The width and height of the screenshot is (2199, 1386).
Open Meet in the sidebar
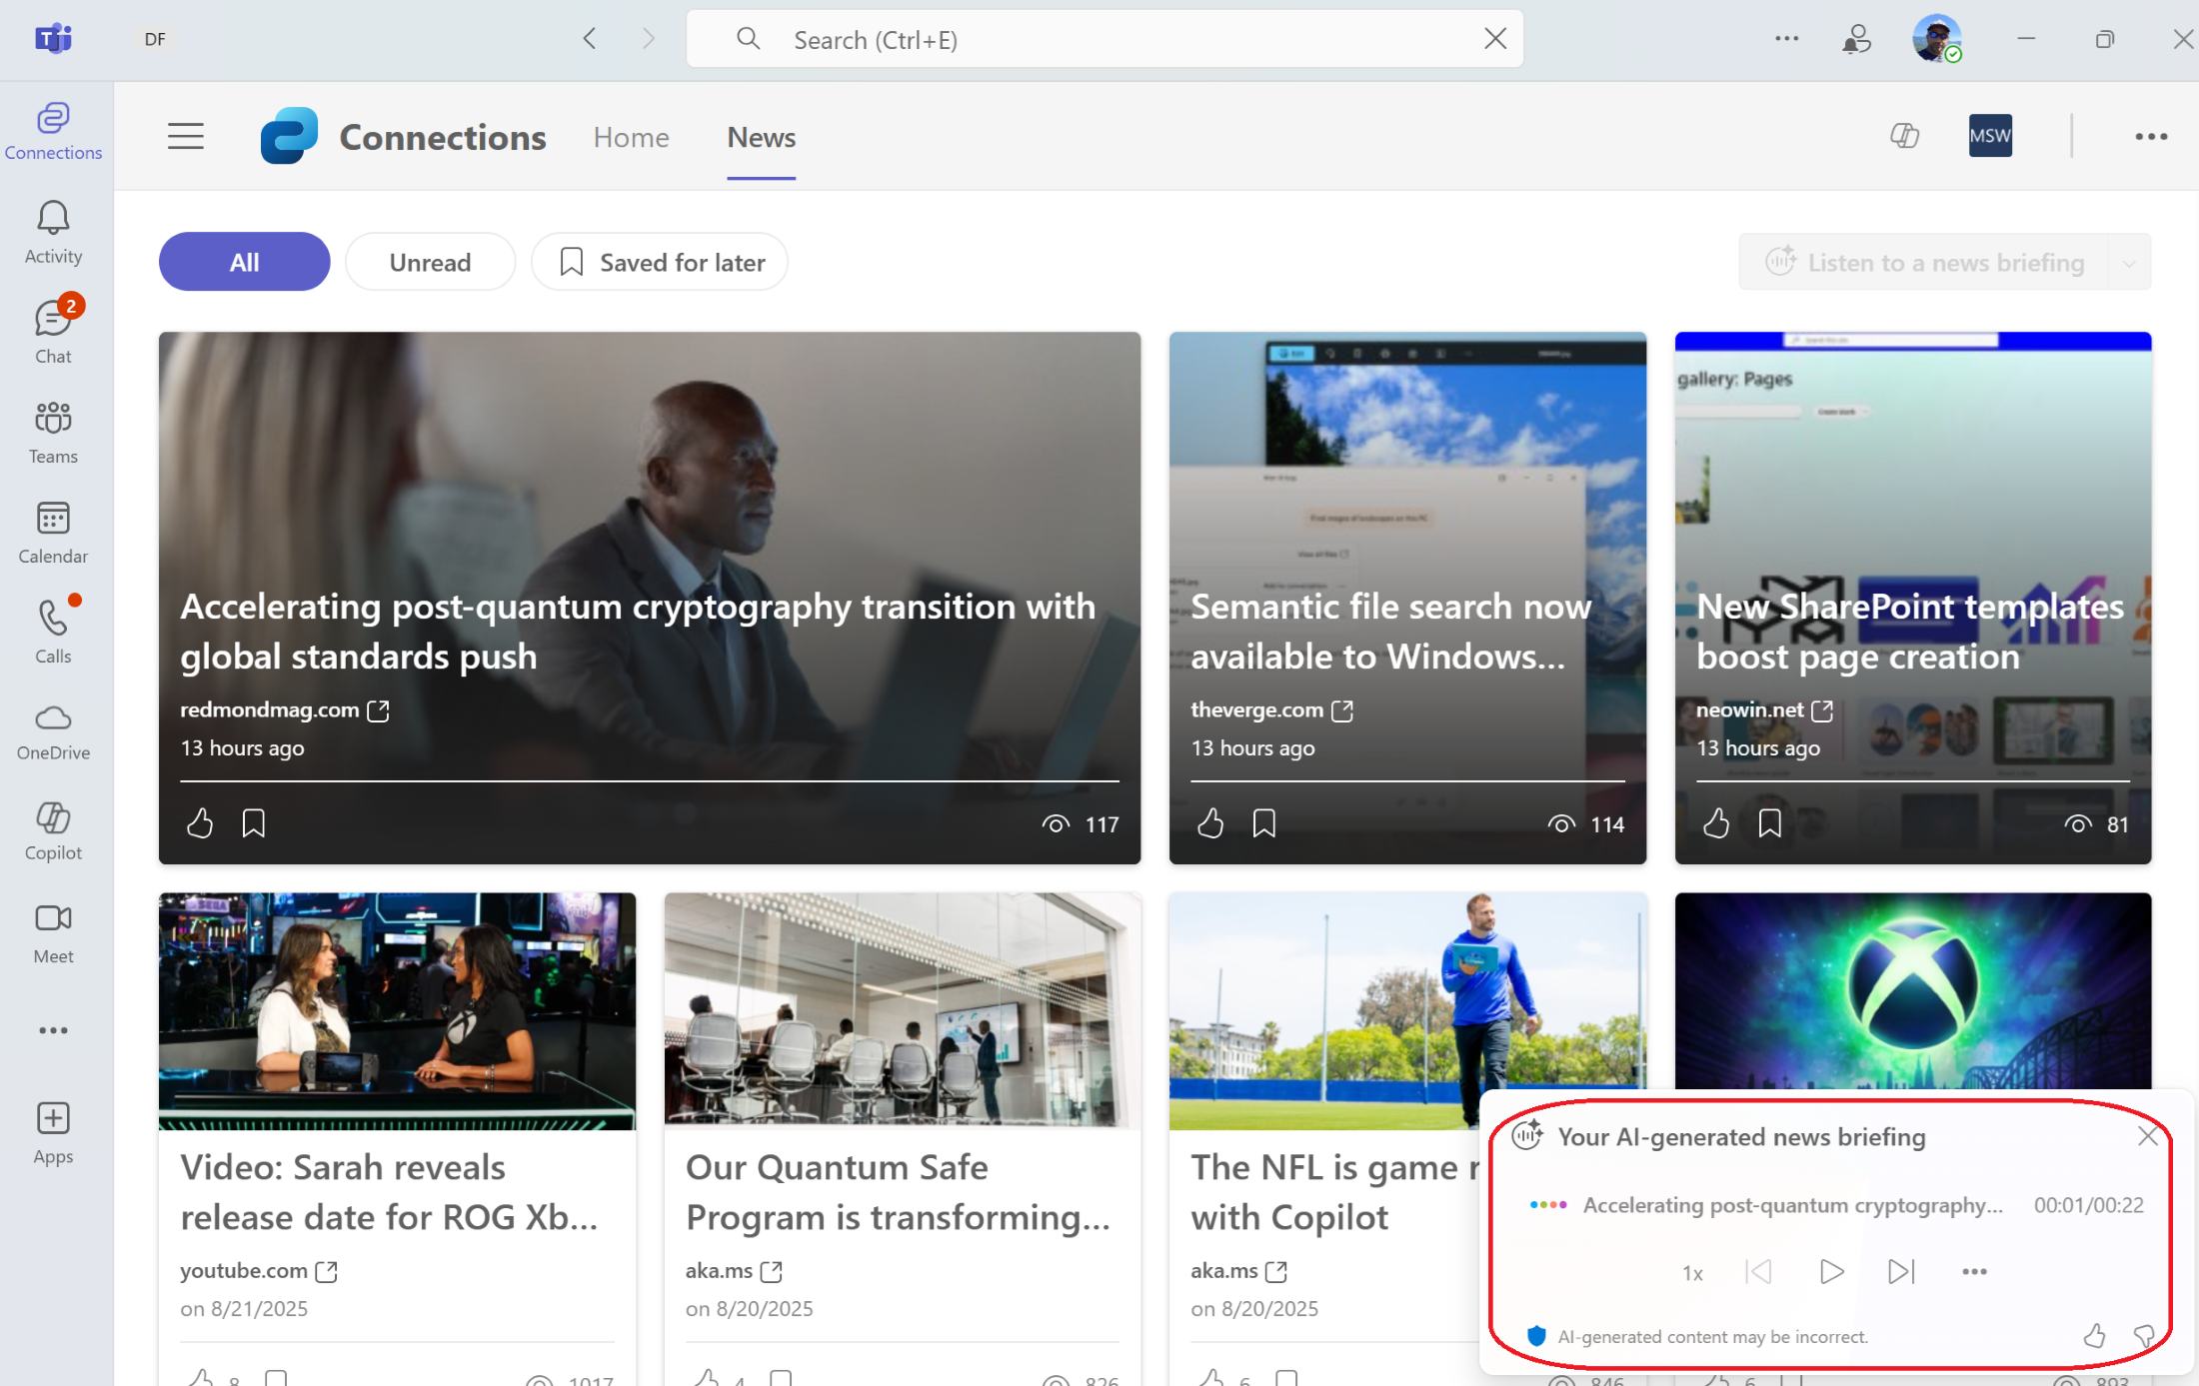click(54, 933)
